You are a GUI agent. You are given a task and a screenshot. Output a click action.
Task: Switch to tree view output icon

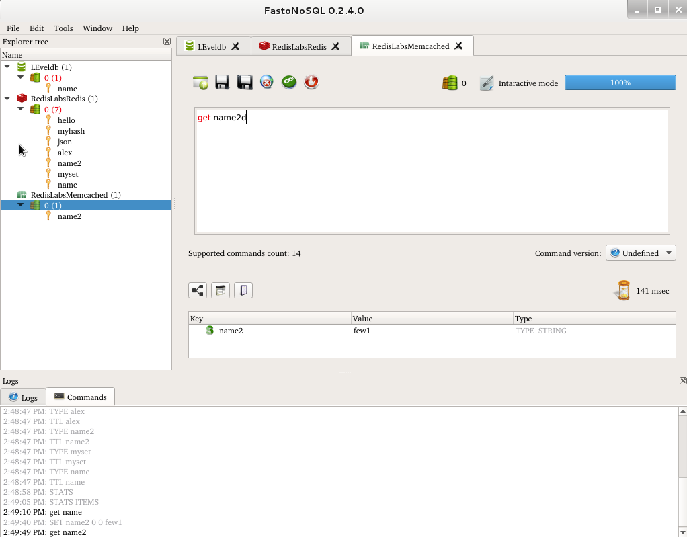[x=198, y=290]
